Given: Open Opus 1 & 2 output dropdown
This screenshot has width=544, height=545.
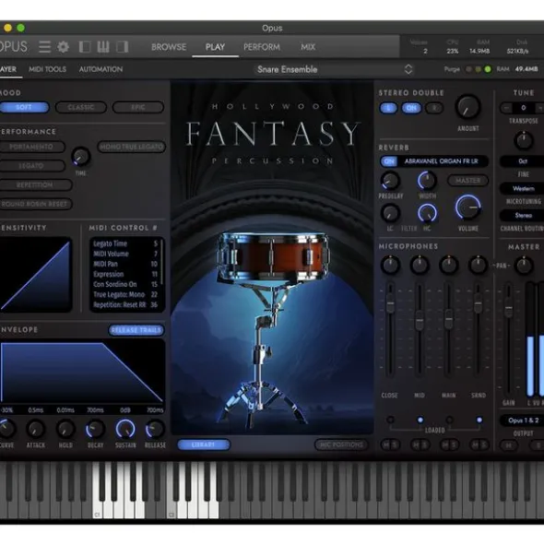Looking at the screenshot, I should point(523,421).
